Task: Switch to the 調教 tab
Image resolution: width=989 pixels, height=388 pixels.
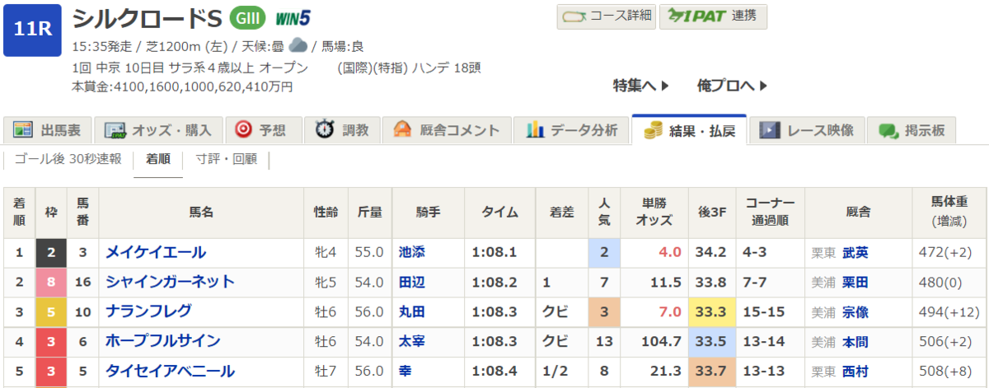Action: (341, 130)
